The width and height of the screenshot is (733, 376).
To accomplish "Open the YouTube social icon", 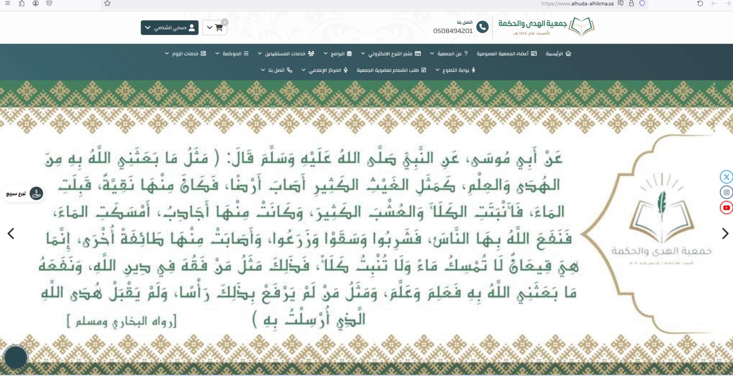I will (x=726, y=208).
